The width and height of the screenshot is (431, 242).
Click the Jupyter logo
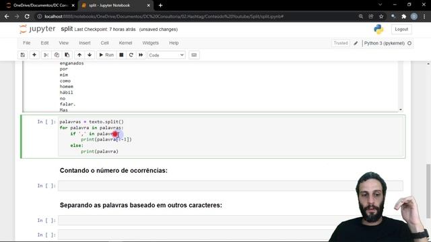pos(37,29)
